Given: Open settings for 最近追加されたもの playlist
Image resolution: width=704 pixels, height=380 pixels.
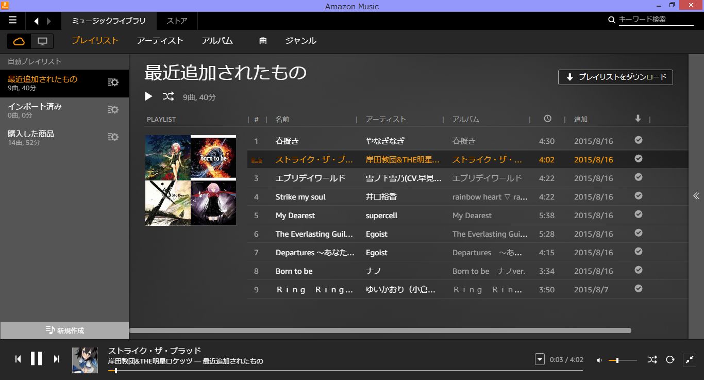Looking at the screenshot, I should [113, 82].
